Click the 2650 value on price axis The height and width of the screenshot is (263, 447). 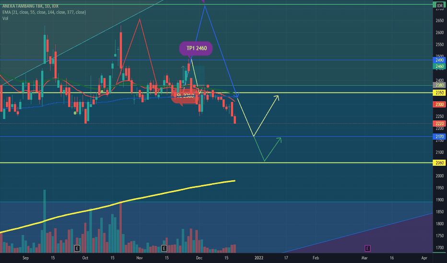coord(440,21)
